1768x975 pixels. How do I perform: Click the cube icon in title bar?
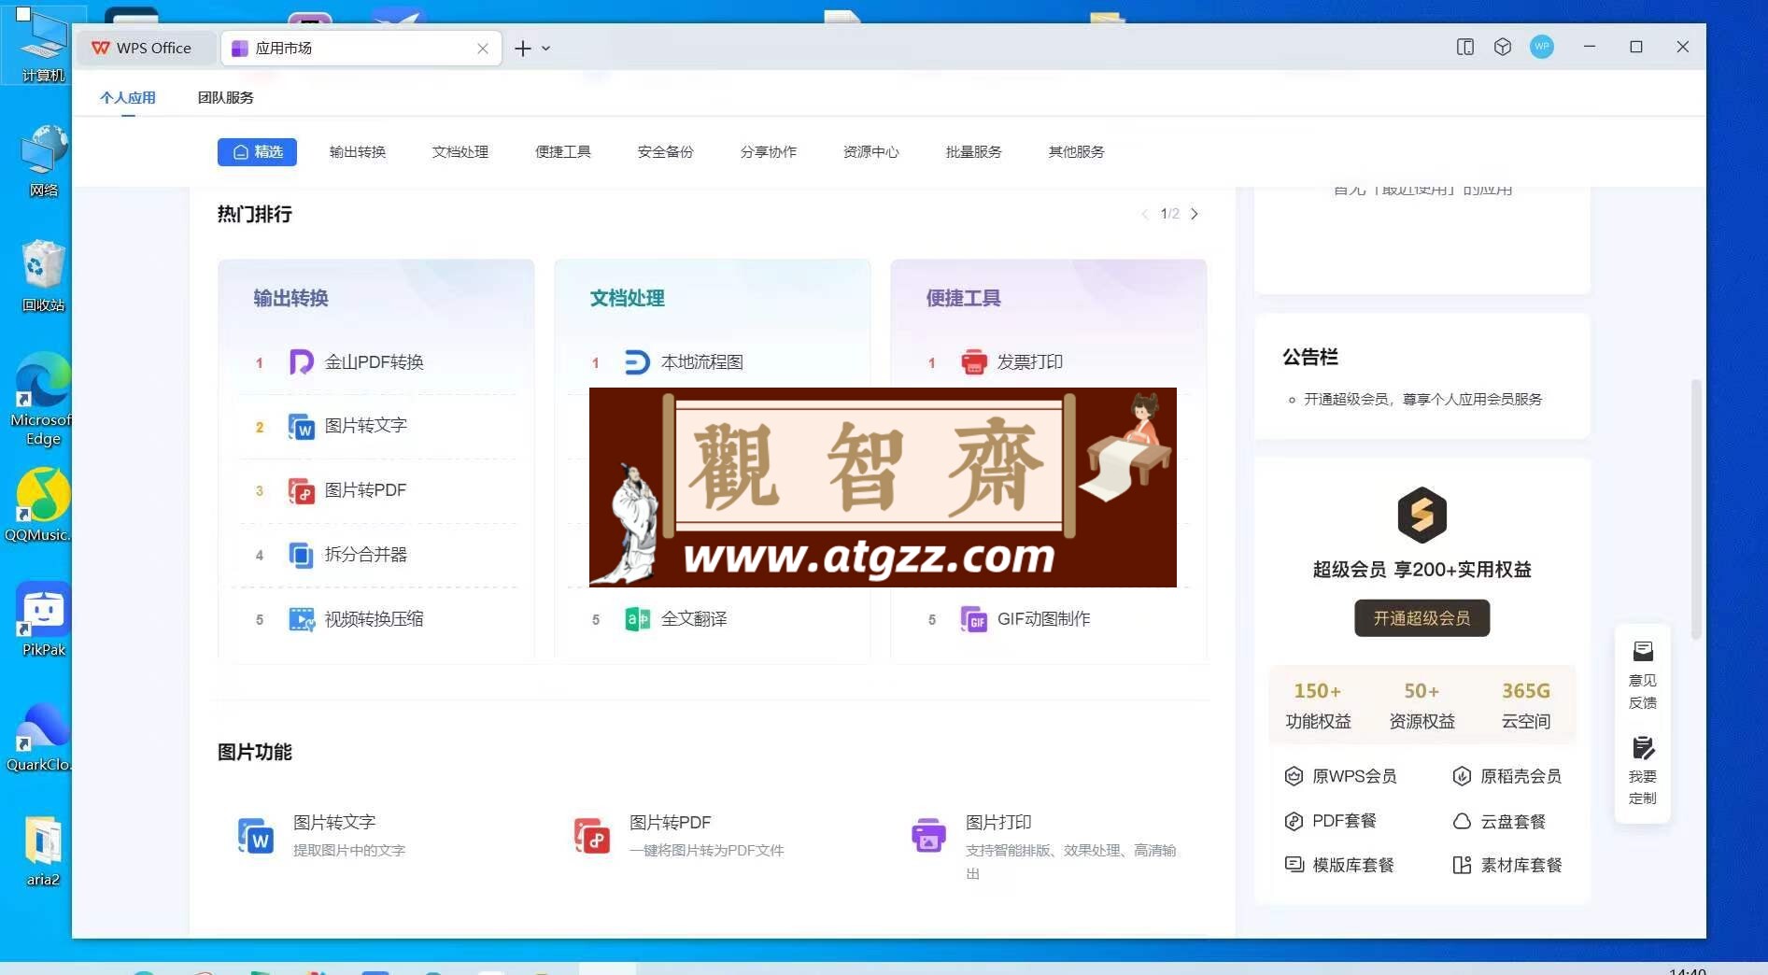point(1503,47)
